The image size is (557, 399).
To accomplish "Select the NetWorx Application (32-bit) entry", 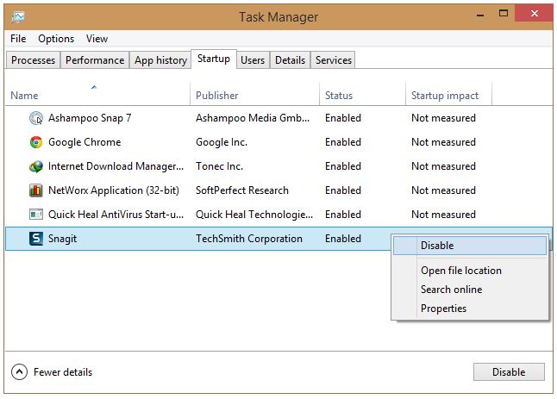I will tap(114, 190).
